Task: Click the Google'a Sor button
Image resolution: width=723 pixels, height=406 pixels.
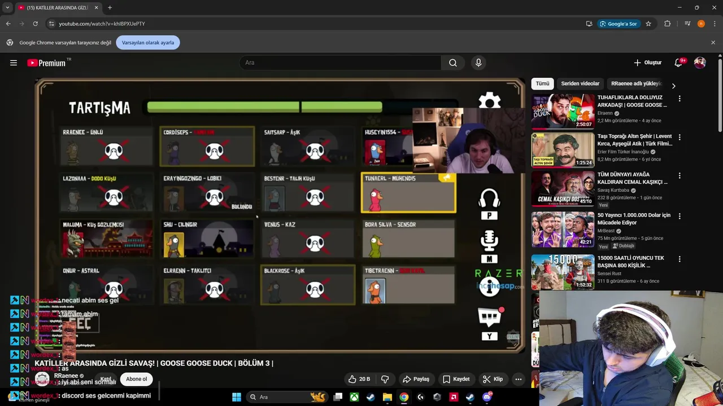Action: click(x=618, y=24)
